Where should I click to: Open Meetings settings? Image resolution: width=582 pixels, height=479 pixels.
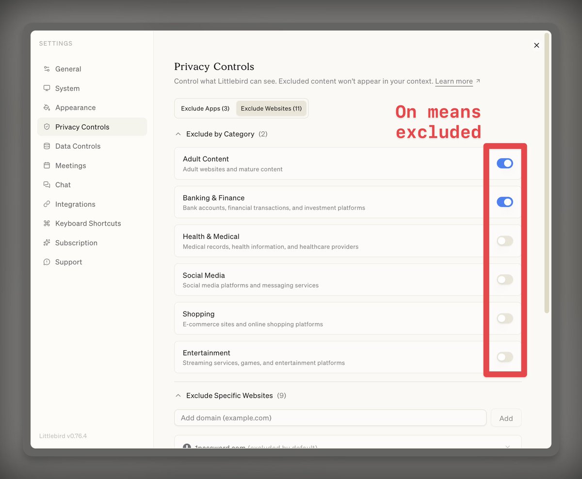click(x=92, y=166)
